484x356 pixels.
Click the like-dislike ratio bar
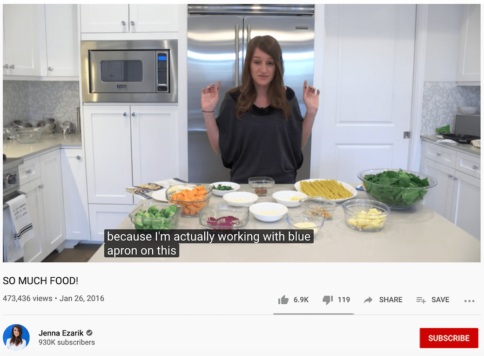314,314
